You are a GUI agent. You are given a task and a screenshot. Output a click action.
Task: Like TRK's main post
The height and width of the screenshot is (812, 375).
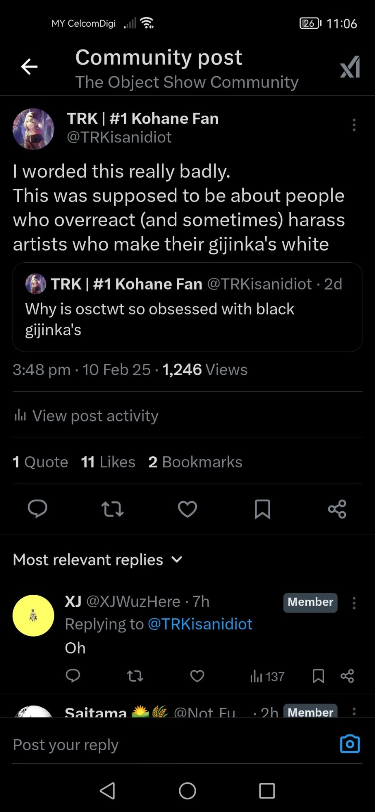click(187, 510)
